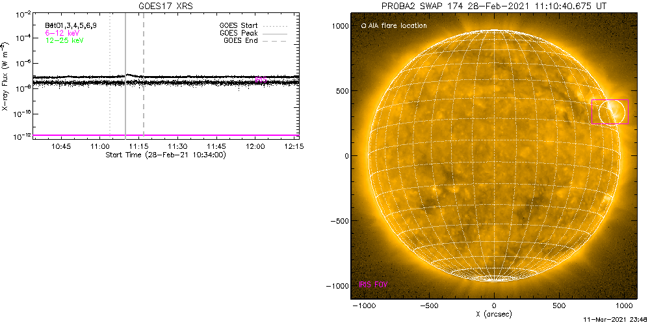Click the small flux bump just after the peak line
This screenshot has width=650, height=325.
[130, 75]
